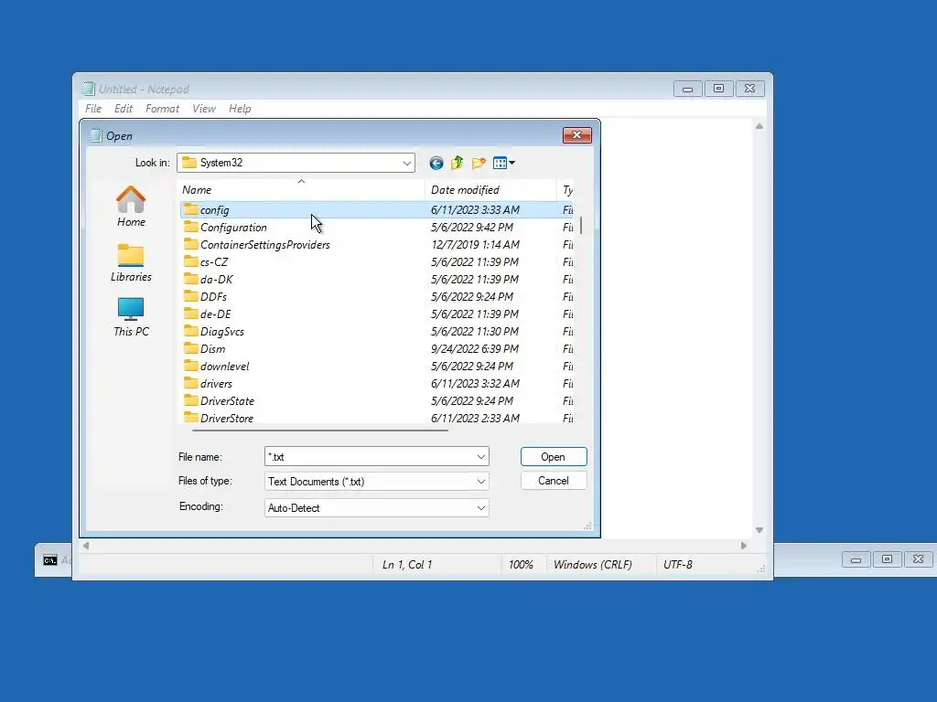Open the File menu in Notepad
This screenshot has height=702, width=937.
point(93,109)
